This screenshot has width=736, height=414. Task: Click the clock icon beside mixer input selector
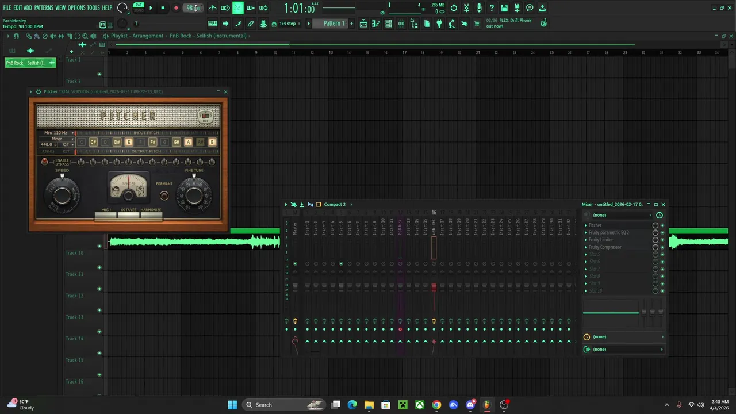click(660, 215)
